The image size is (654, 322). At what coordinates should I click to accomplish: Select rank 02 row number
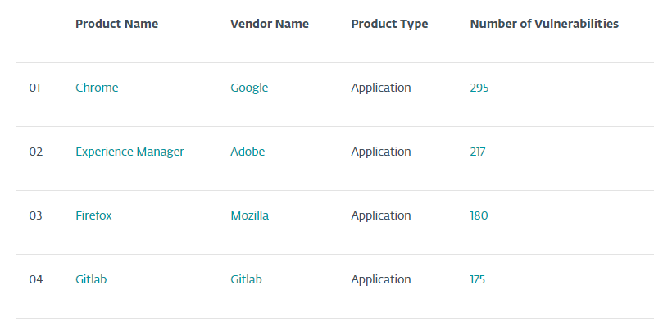tap(36, 152)
